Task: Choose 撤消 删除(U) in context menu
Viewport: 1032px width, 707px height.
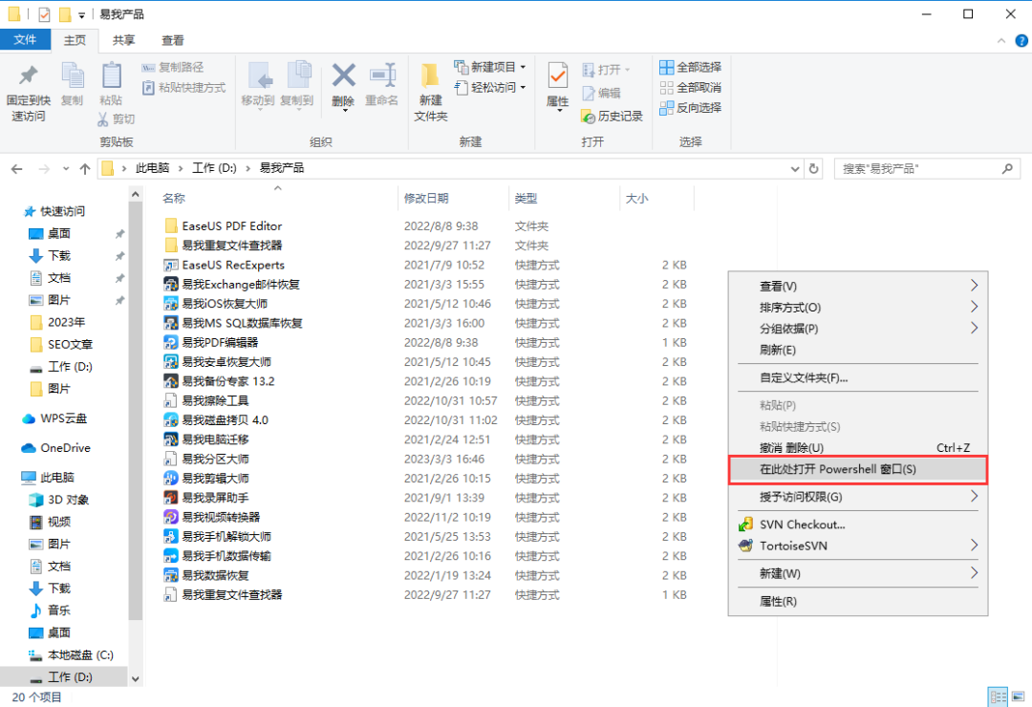Action: [x=857, y=448]
